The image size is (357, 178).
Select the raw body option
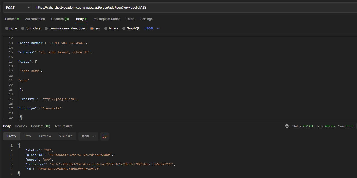point(95,28)
